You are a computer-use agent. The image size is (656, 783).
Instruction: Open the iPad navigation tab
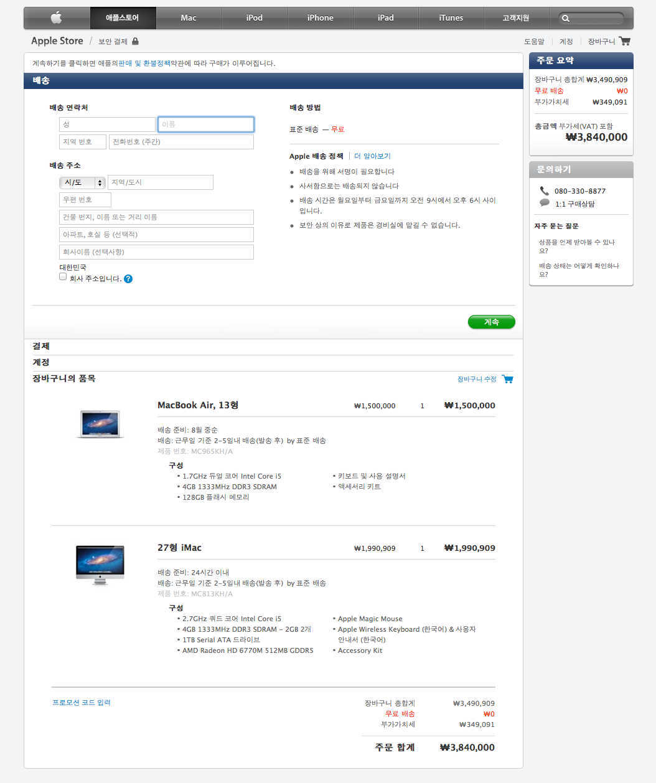click(x=386, y=18)
